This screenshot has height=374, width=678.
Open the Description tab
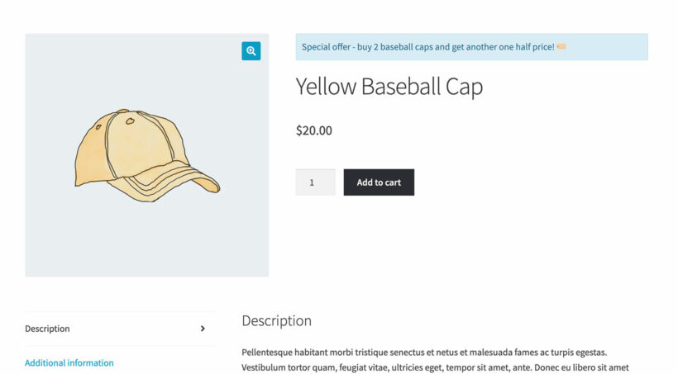pos(47,329)
